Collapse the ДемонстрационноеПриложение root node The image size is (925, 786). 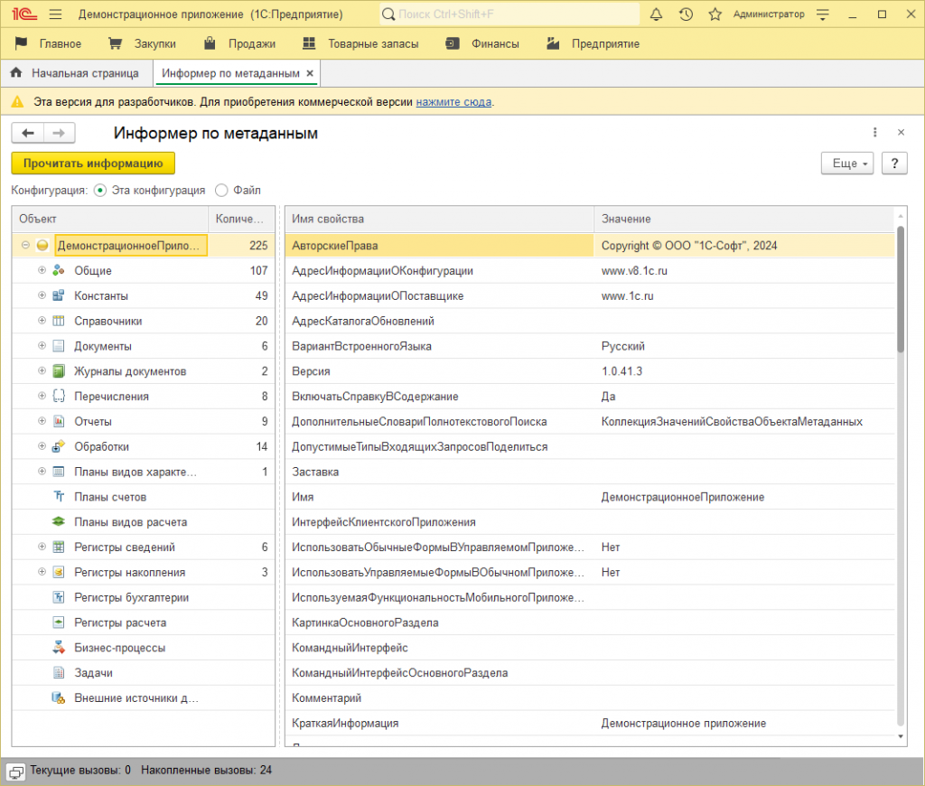[25, 245]
